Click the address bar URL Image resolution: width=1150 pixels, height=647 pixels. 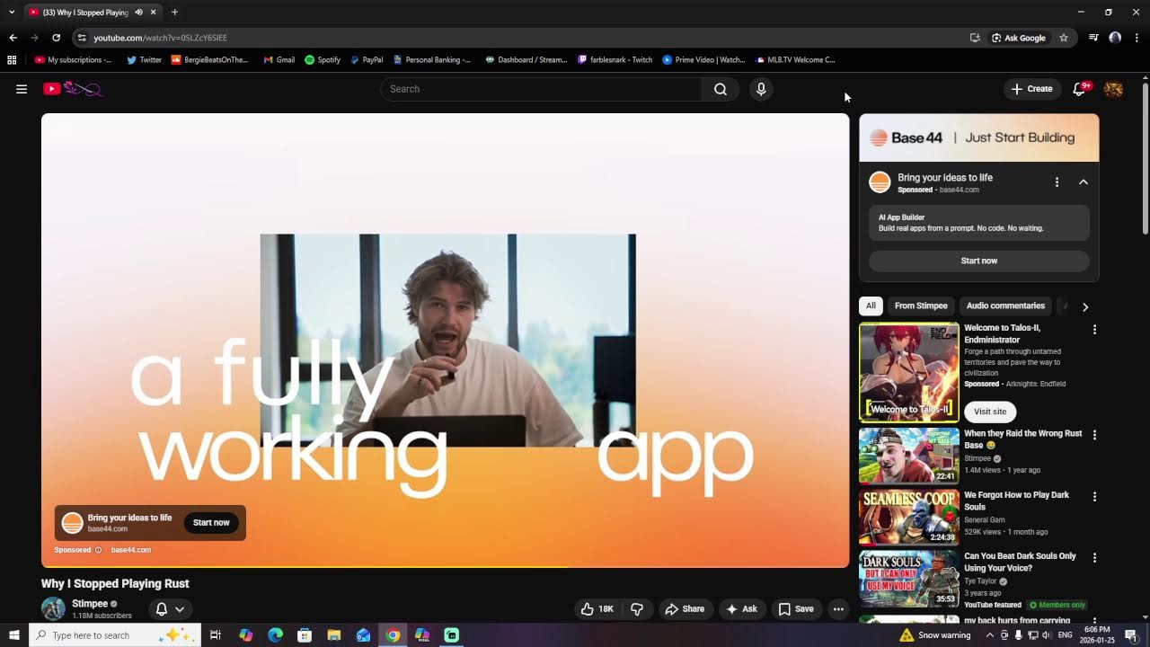click(161, 38)
